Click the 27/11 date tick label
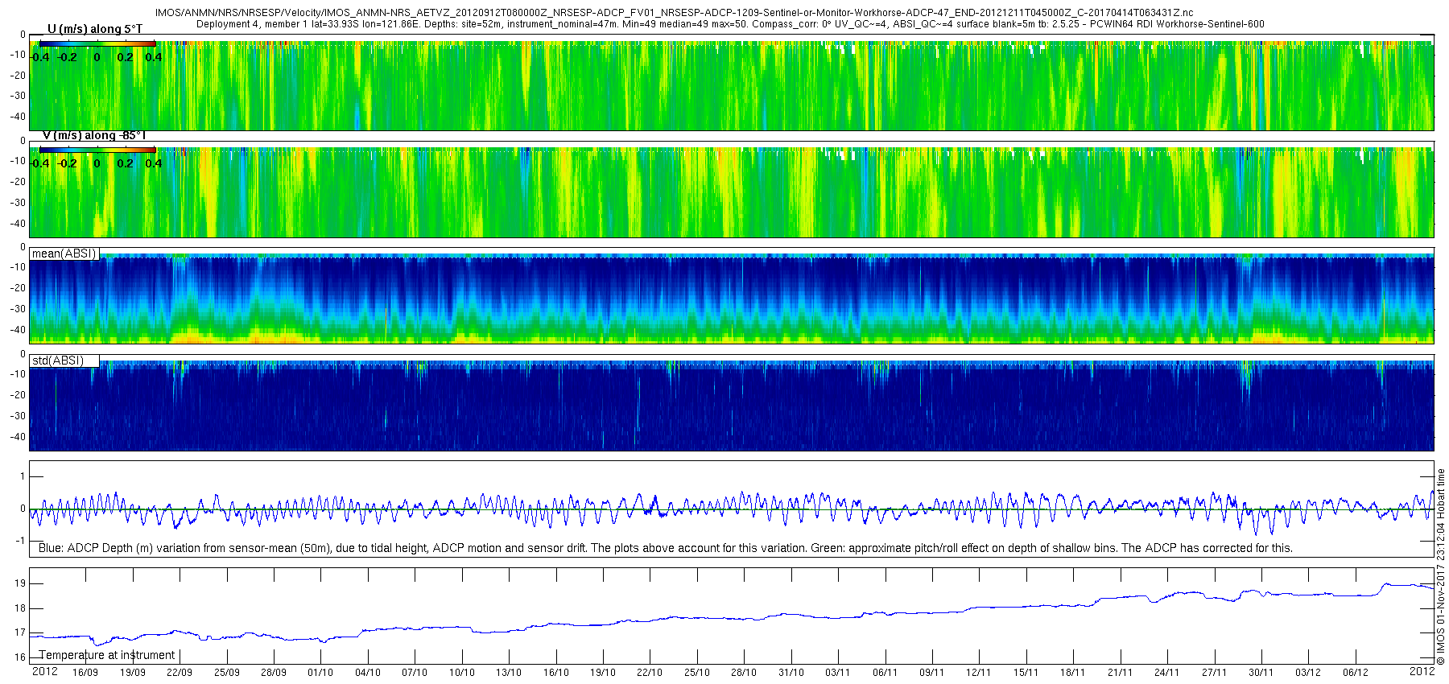Image resolution: width=1449 pixels, height=684 pixels. tap(1215, 673)
